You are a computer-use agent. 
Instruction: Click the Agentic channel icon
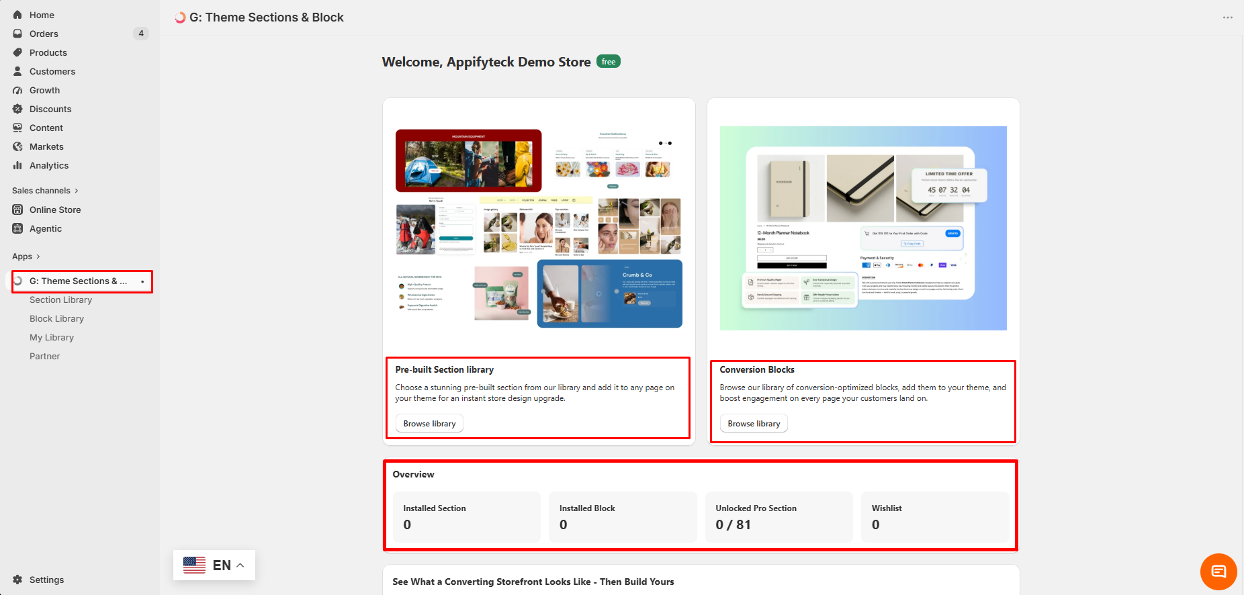click(17, 228)
